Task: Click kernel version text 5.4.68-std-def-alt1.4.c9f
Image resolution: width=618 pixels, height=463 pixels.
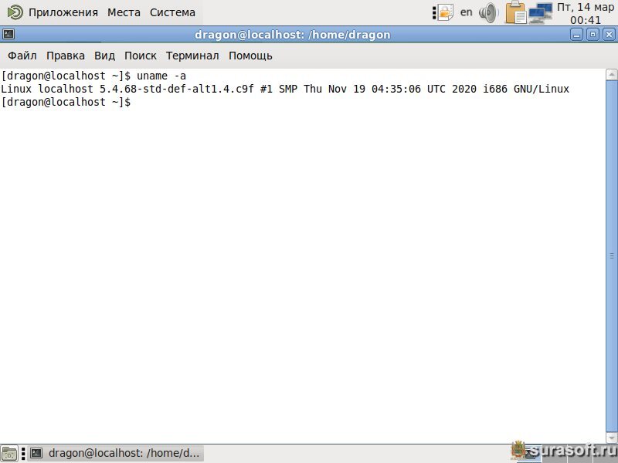Action: [x=177, y=89]
